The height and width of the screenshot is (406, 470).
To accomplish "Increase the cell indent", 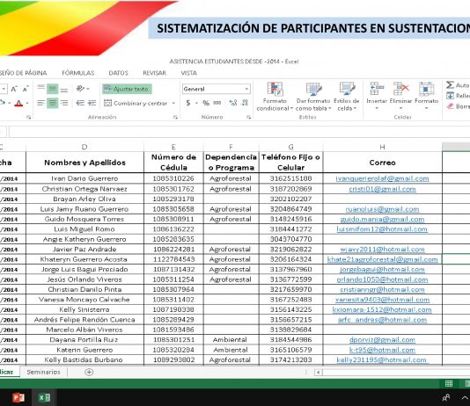I will click(92, 103).
